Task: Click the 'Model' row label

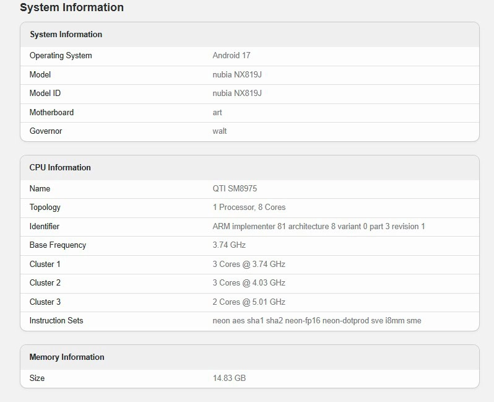Action: tap(40, 75)
